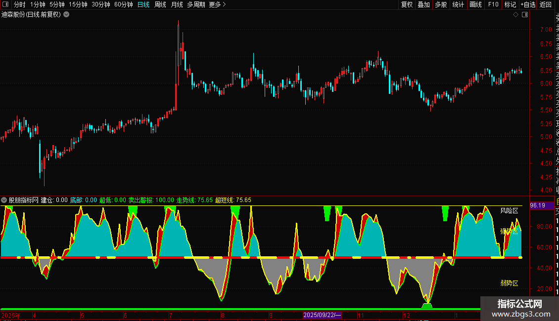
Task: Toggle the right info panel icon
Action: click(x=525, y=15)
